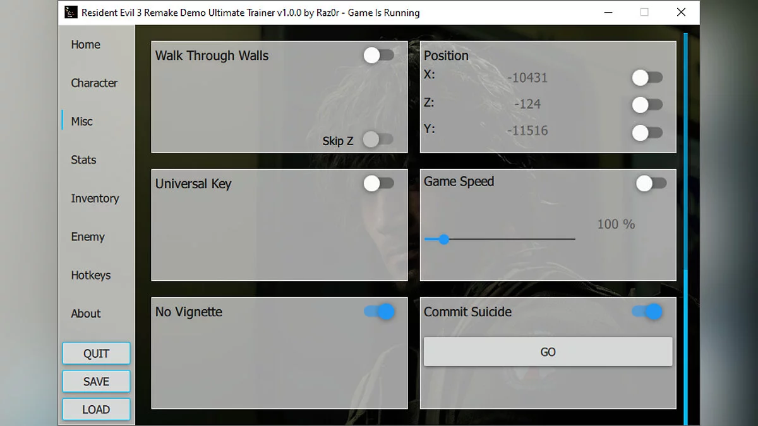This screenshot has width=758, height=426.
Task: Click the Game Speed slider handle
Action: point(443,239)
